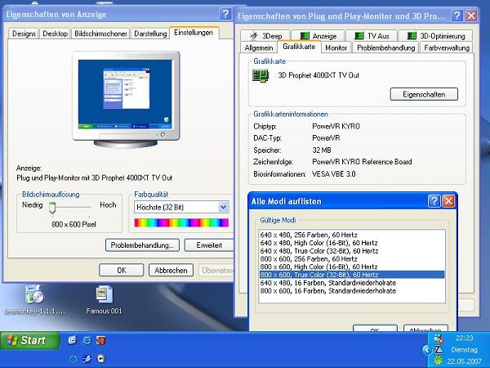
Task: Expand the Farbqualität dropdown
Action: [x=223, y=208]
